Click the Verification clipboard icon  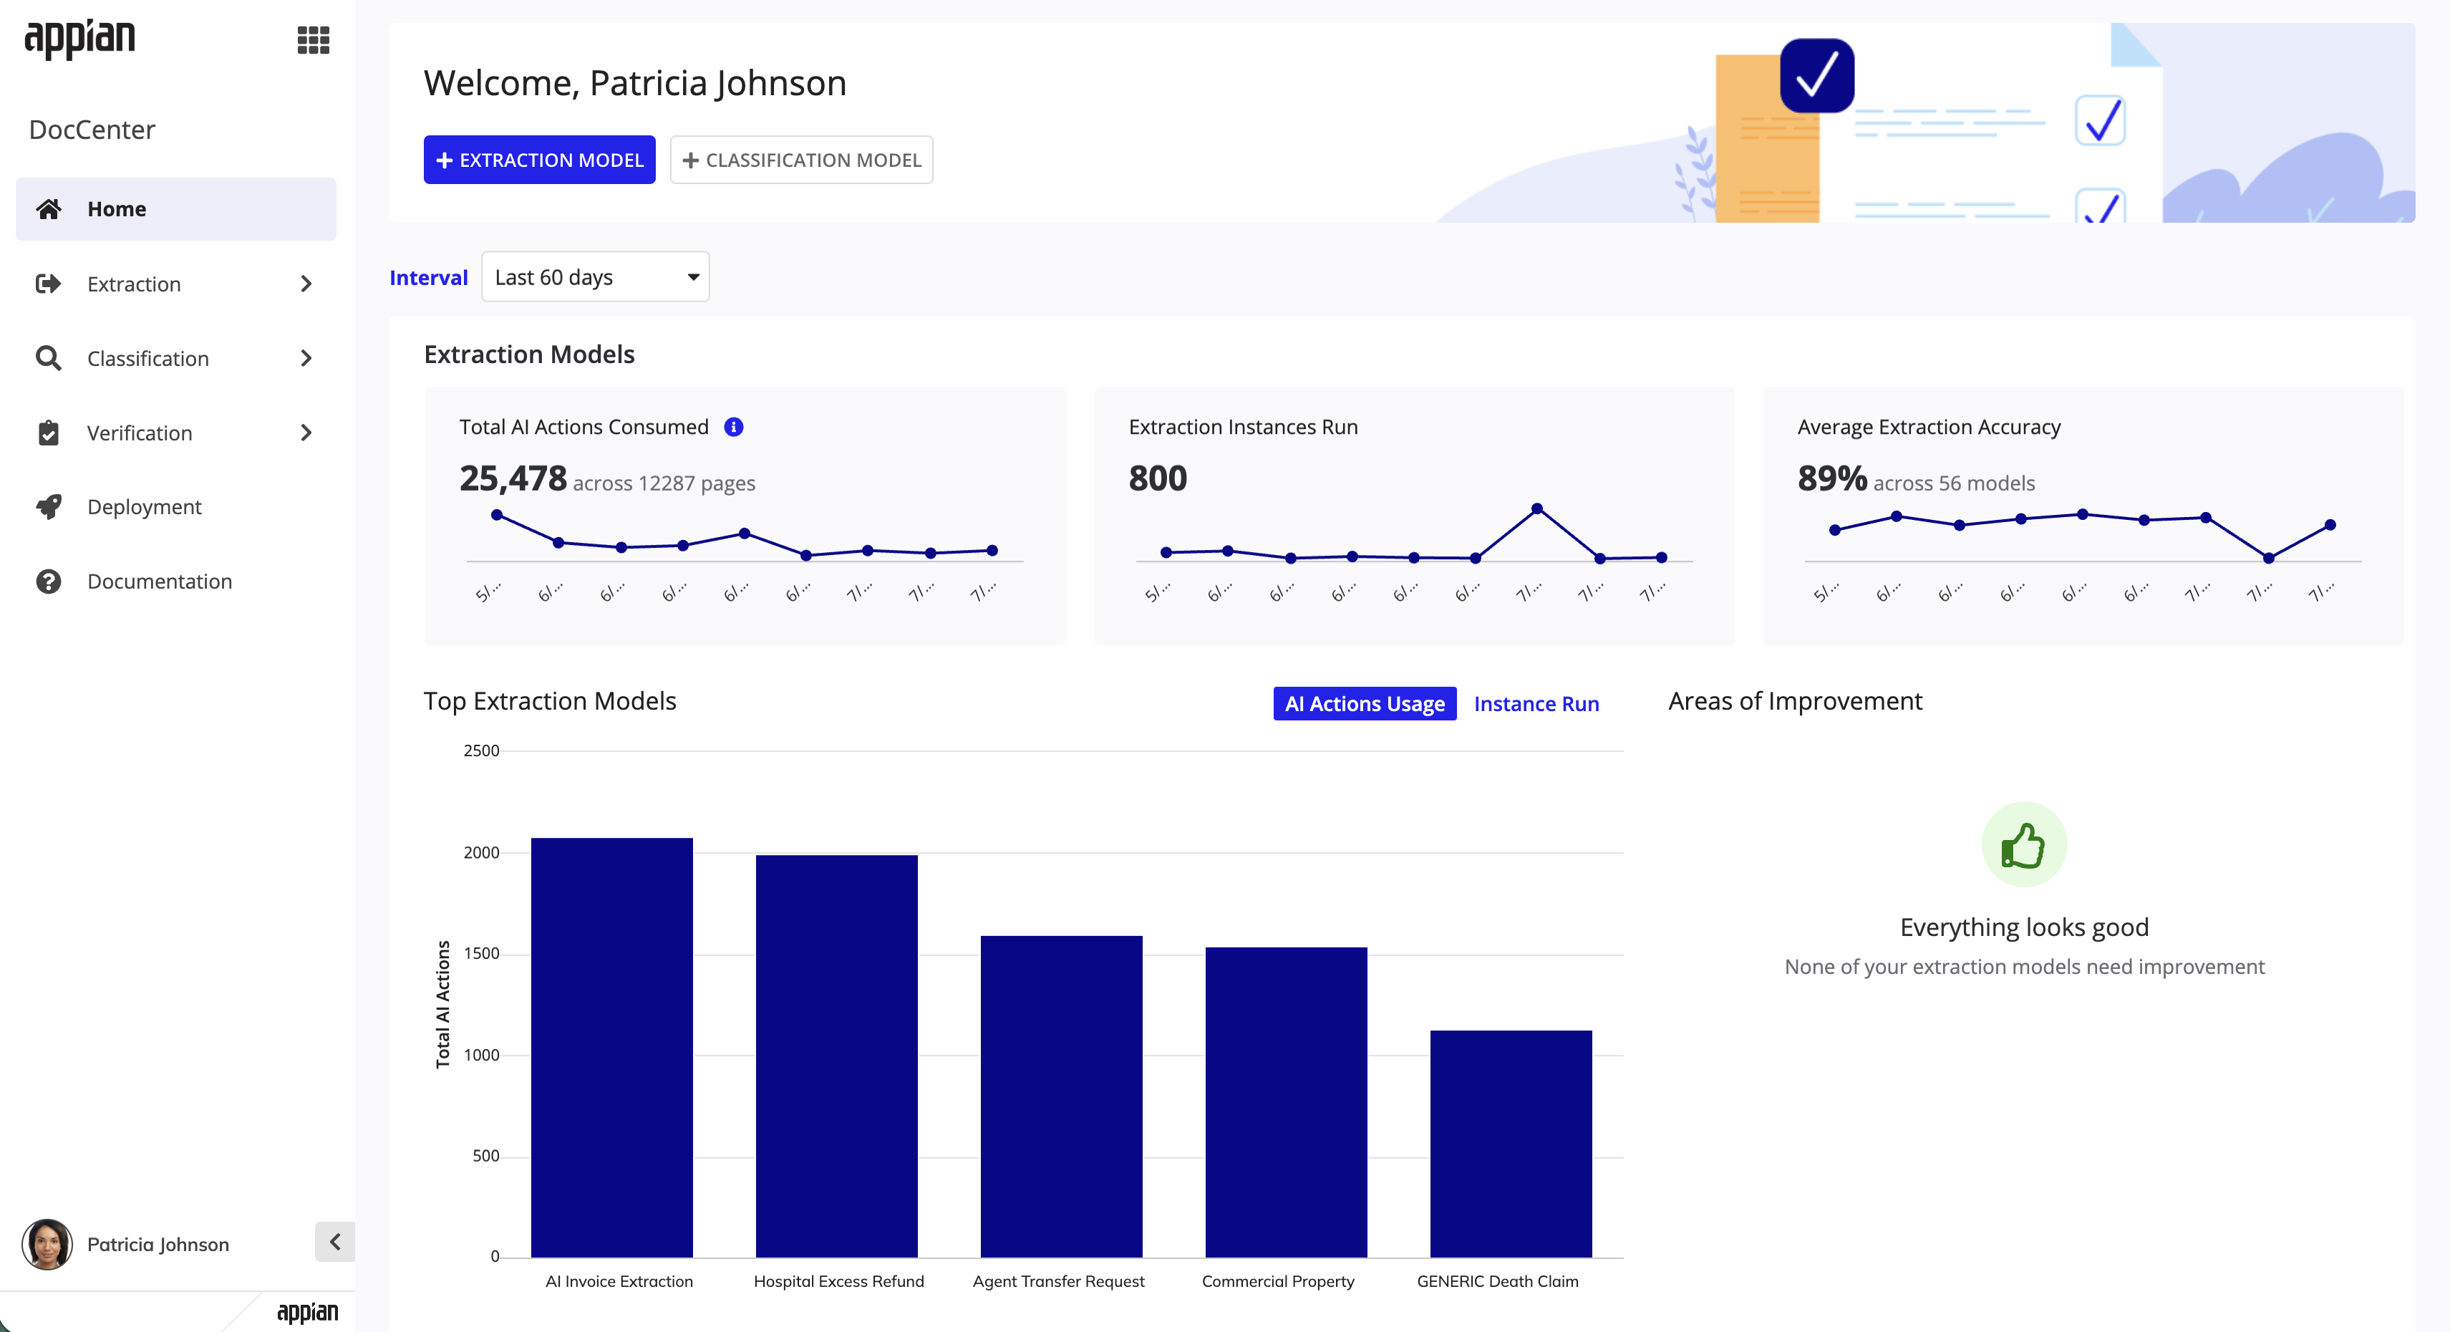[49, 433]
